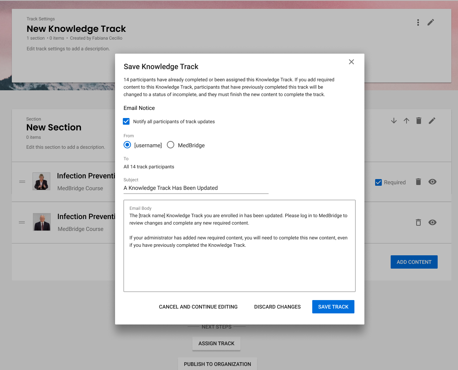
Task: Open second course instructor thumbnail
Action: (42, 222)
